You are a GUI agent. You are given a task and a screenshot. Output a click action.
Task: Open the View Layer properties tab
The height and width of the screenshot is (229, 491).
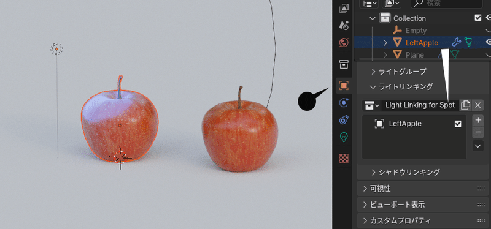coord(344,9)
